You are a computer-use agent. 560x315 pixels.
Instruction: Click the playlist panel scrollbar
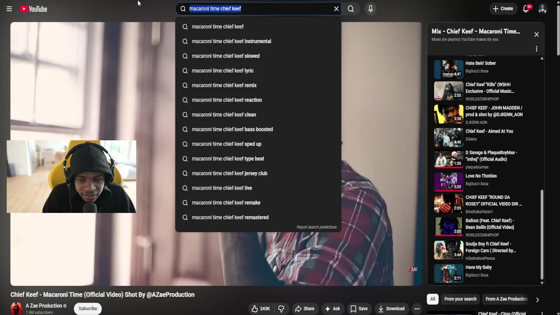coord(542,234)
